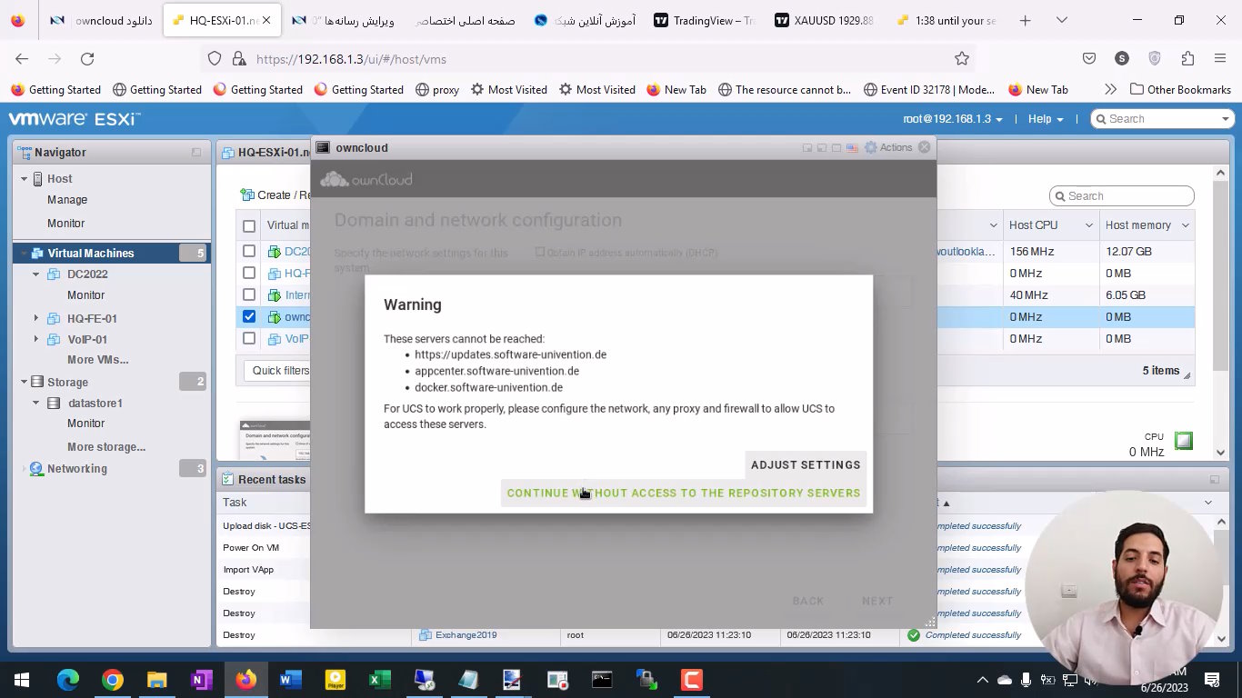The height and width of the screenshot is (698, 1242).
Task: Switch to the HQ-ESXi-01 browser tab
Action: 221,20
